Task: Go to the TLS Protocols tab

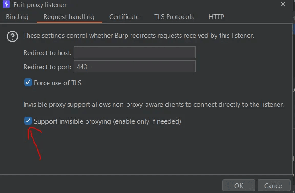Action: (x=174, y=17)
